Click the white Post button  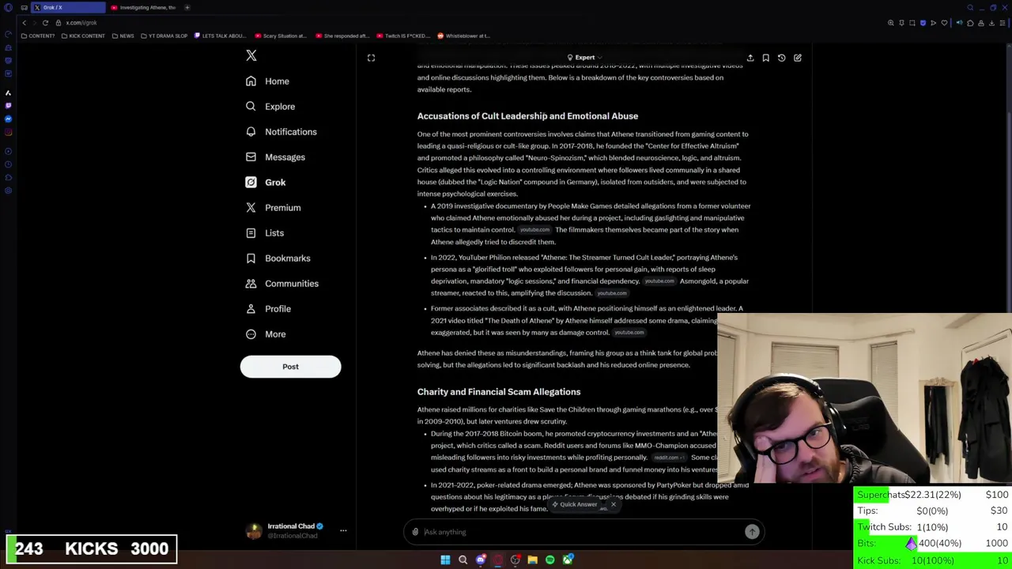coord(290,367)
